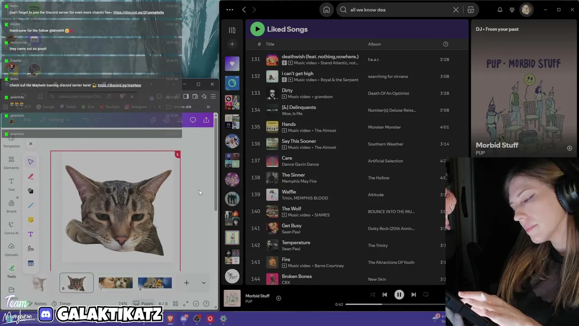Choose the Sticky note tool in Canva
579x326 pixels.
[31, 220]
